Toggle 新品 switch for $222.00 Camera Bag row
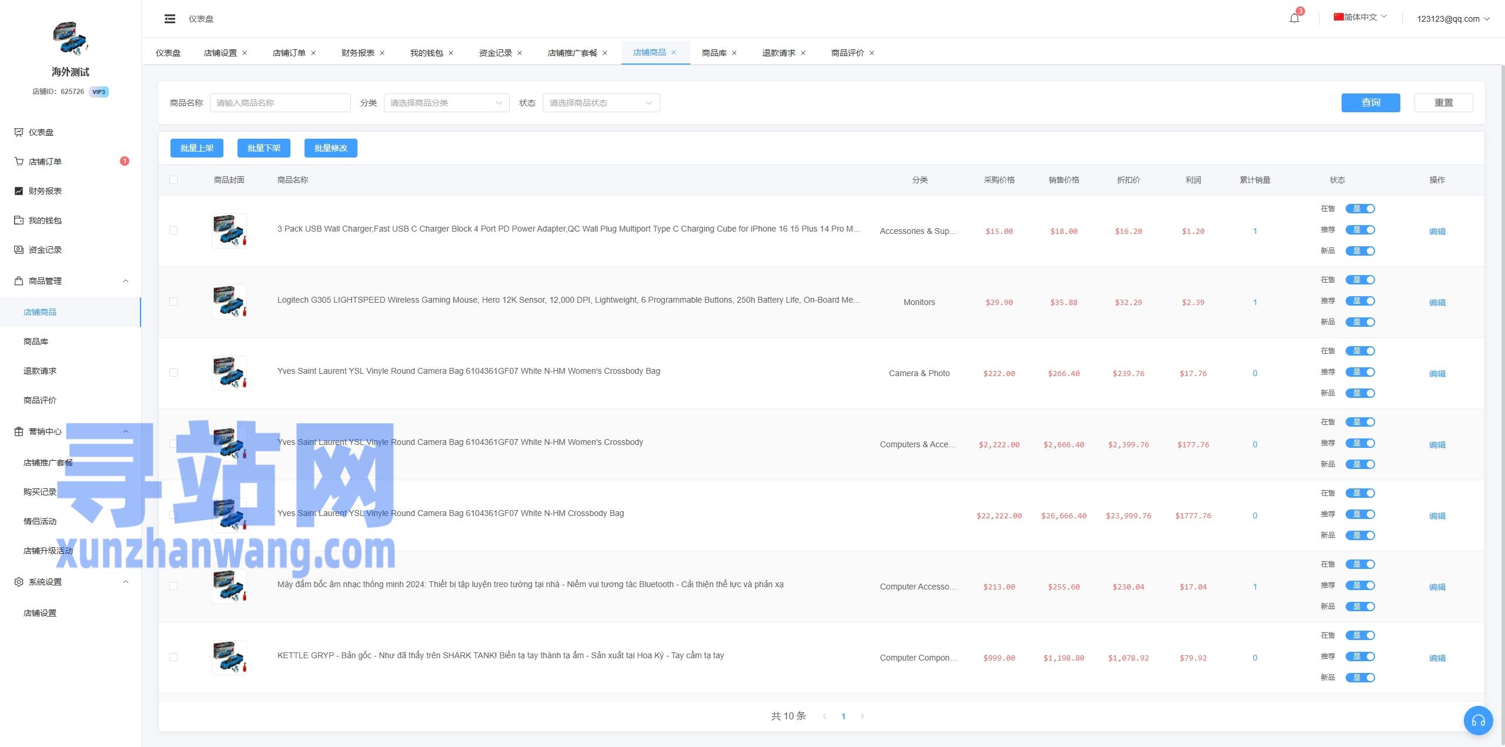 (x=1360, y=393)
